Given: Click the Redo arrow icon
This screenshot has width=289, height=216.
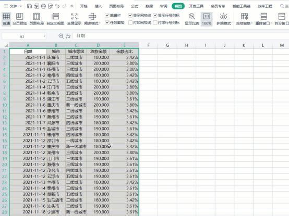Looking at the screenshot, I should pyautogui.click(x=64, y=6).
